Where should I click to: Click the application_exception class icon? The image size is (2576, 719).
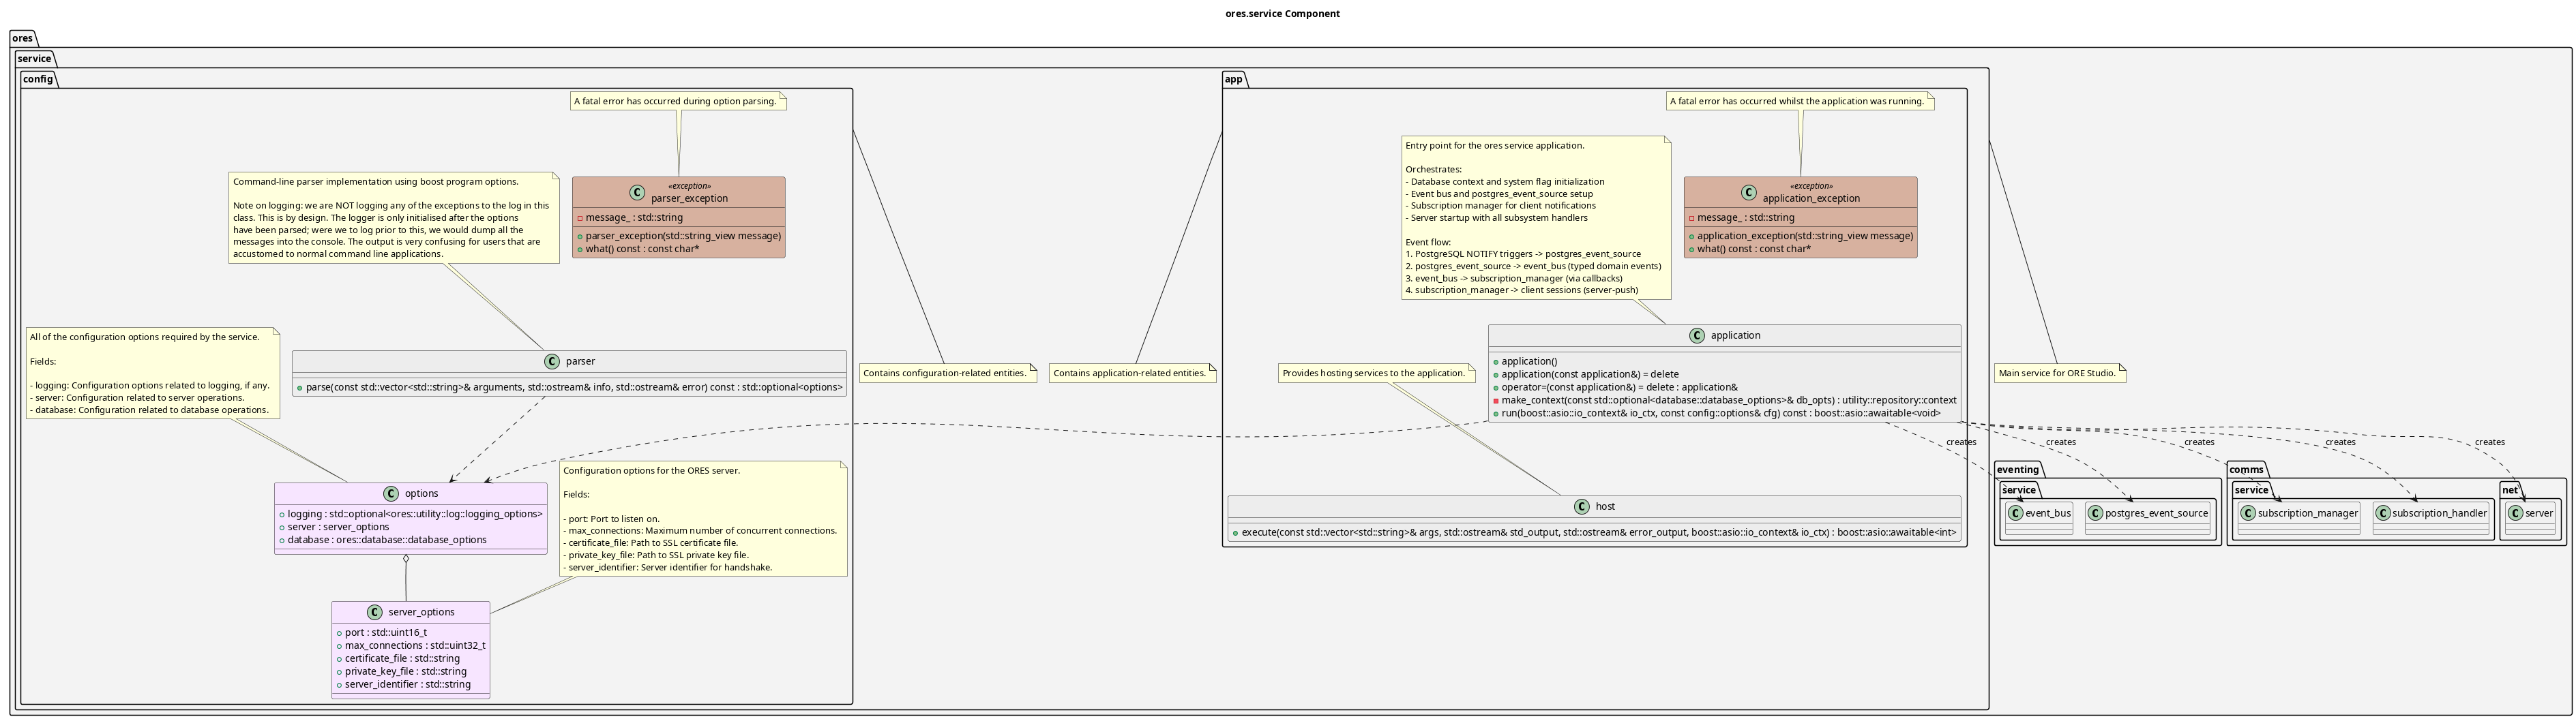(x=1748, y=193)
